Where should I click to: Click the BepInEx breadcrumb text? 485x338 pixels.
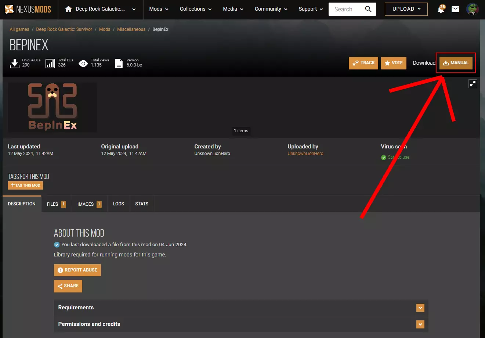pyautogui.click(x=160, y=29)
